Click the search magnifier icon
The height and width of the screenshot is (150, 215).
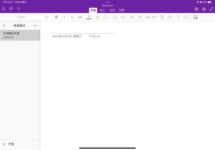(4, 9)
